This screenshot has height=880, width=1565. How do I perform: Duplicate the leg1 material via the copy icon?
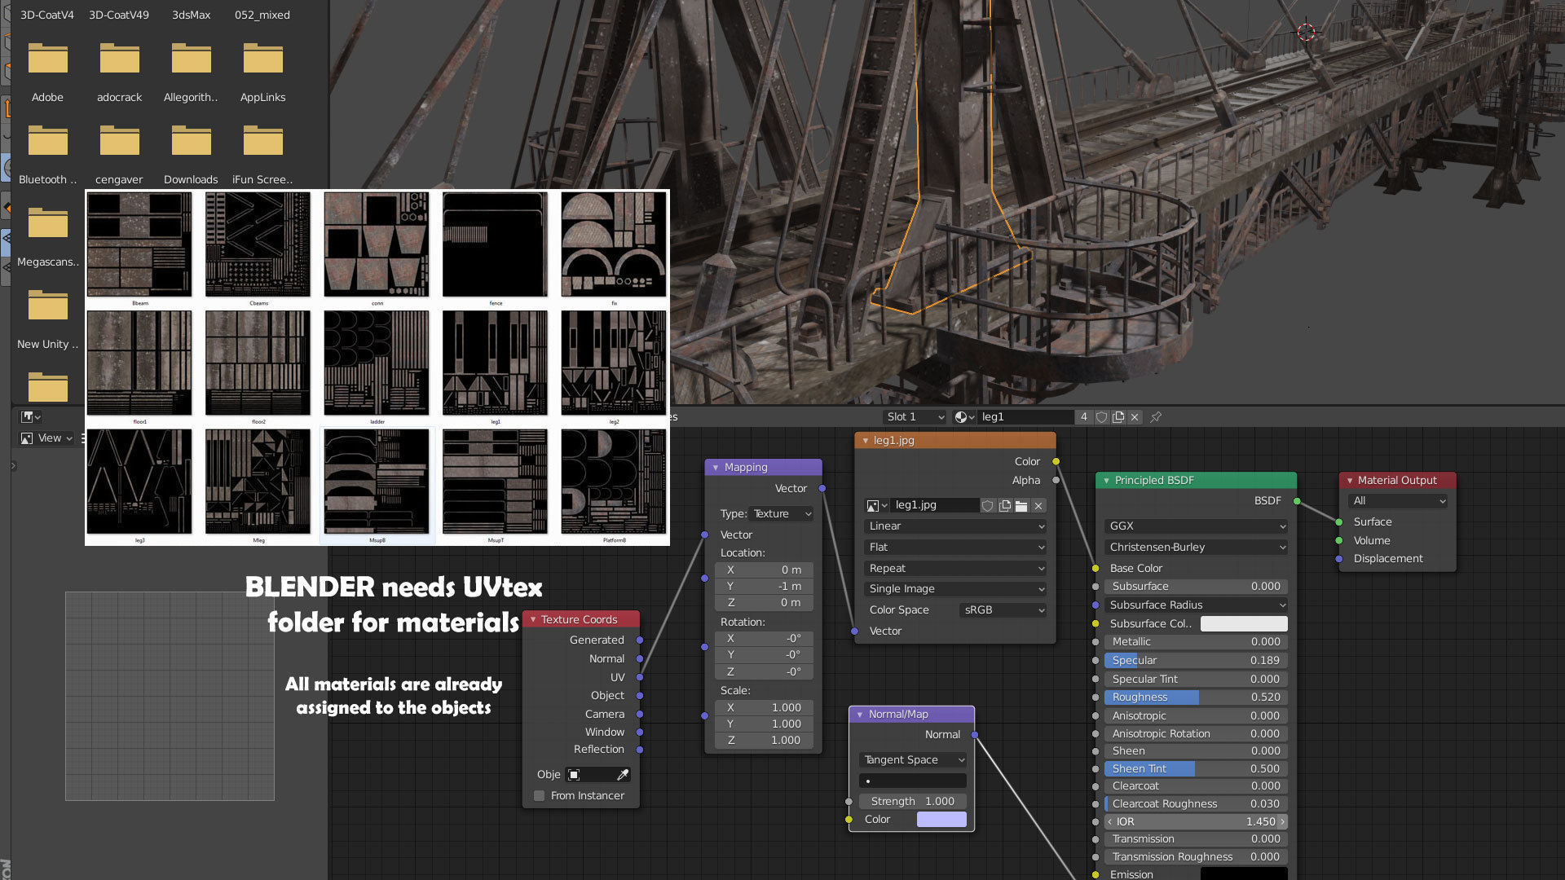(1118, 417)
